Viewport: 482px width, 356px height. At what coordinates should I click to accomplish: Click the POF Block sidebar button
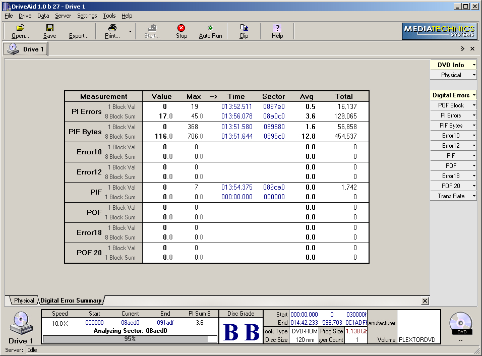pos(451,105)
